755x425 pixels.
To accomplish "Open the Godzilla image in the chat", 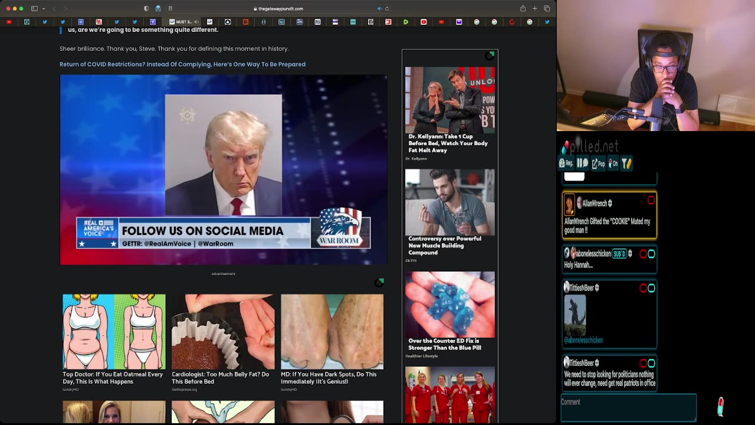I will [x=575, y=315].
